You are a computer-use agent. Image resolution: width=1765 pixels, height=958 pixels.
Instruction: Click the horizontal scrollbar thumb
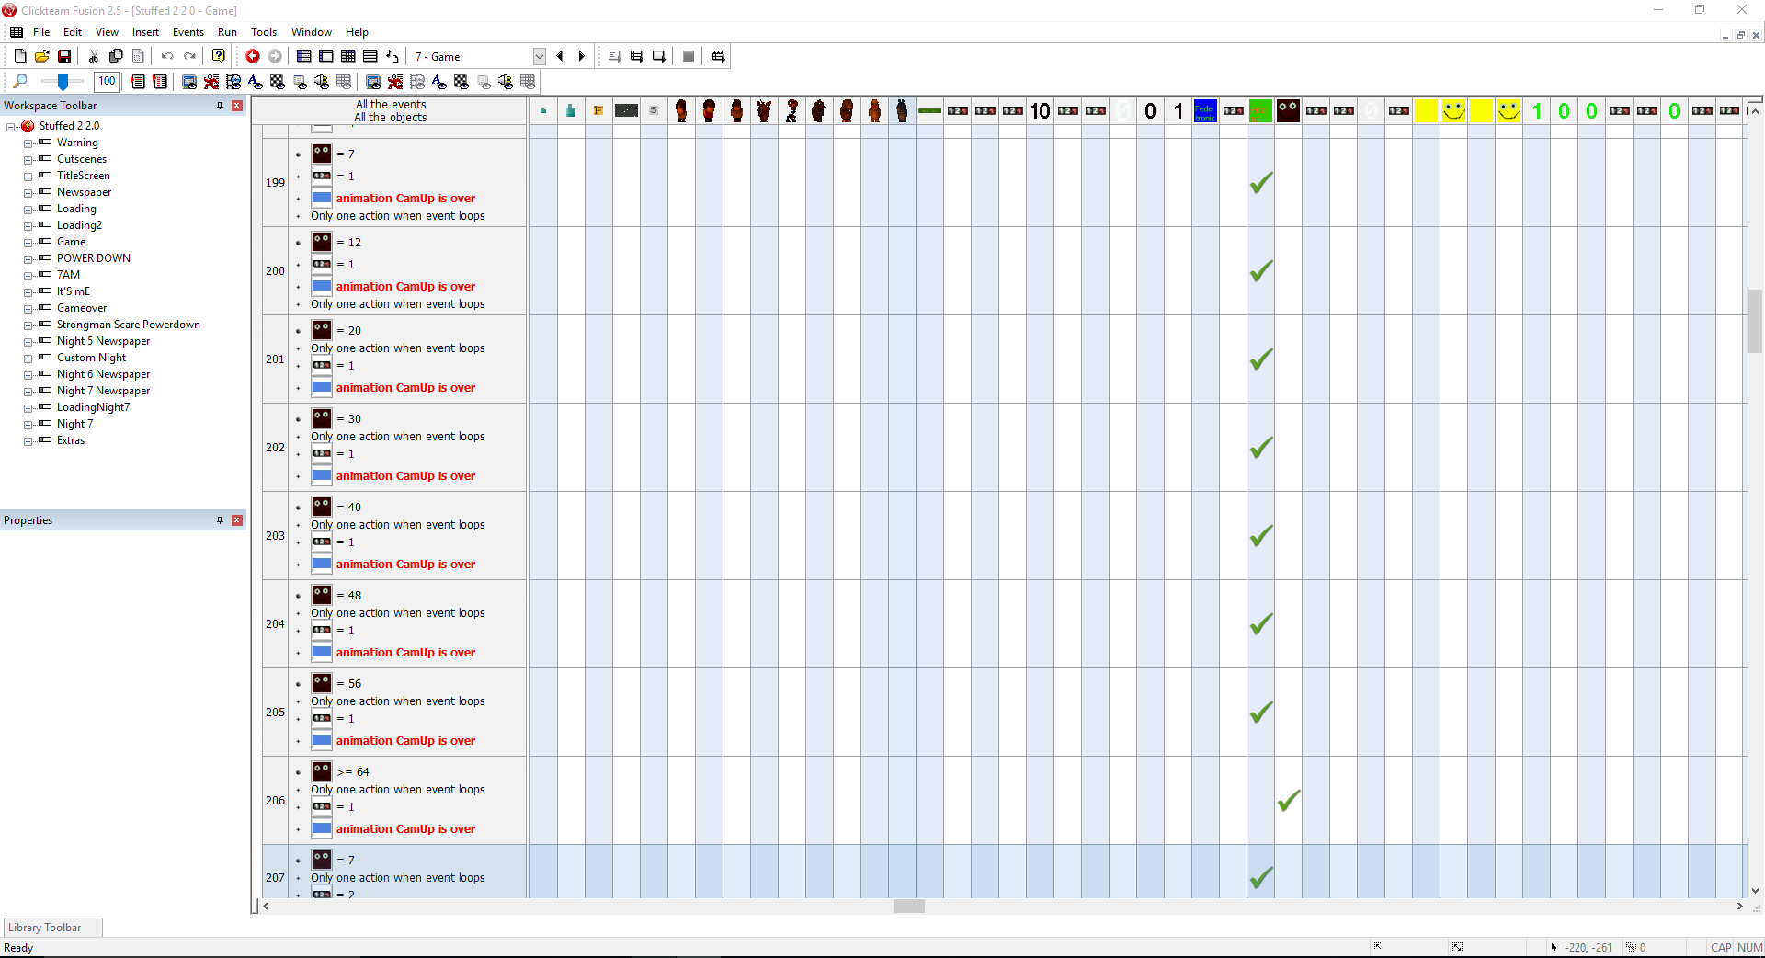click(909, 907)
